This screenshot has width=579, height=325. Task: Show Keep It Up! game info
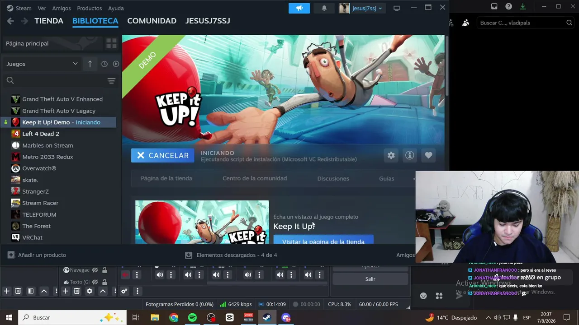409,156
